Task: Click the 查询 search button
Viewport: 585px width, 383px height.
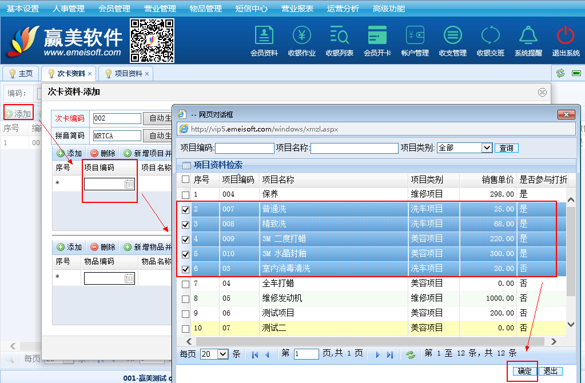Action: [x=506, y=148]
